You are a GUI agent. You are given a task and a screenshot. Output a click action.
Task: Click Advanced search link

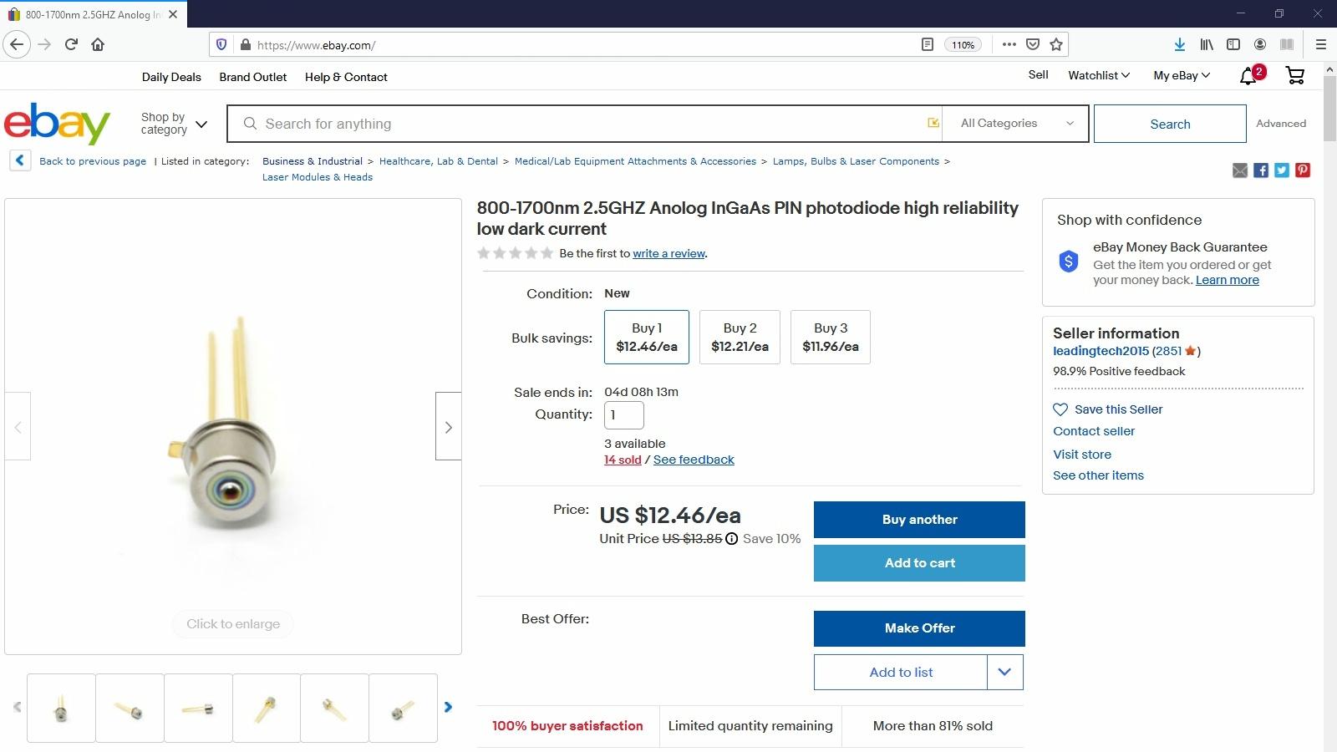click(1281, 123)
